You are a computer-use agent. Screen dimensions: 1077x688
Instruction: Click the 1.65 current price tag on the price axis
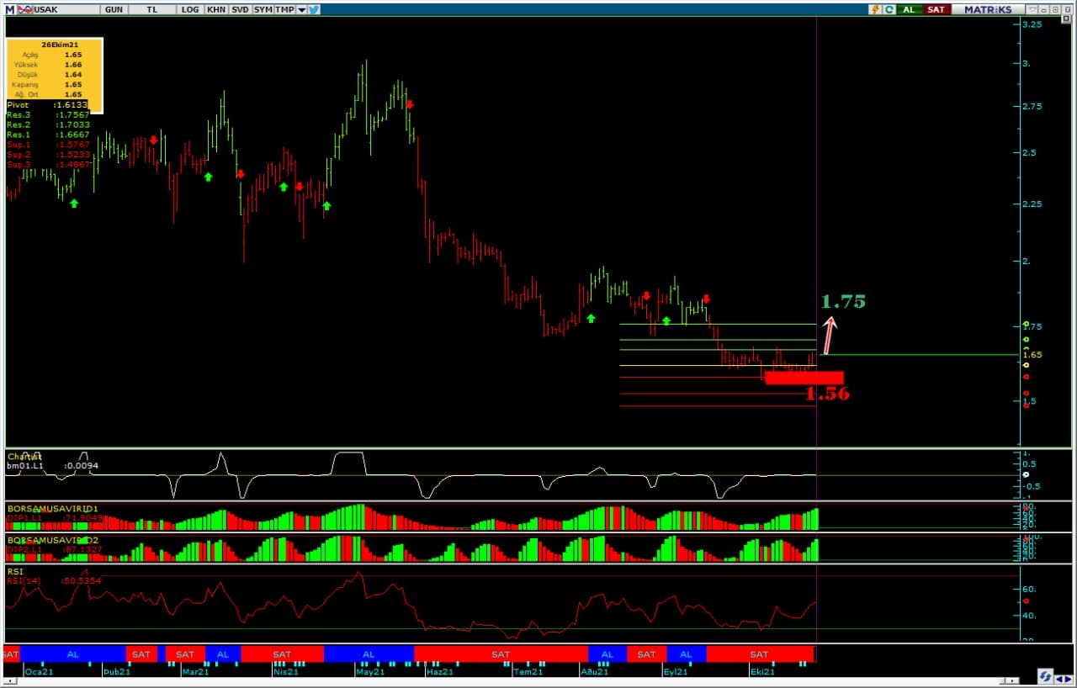pyautogui.click(x=1032, y=355)
